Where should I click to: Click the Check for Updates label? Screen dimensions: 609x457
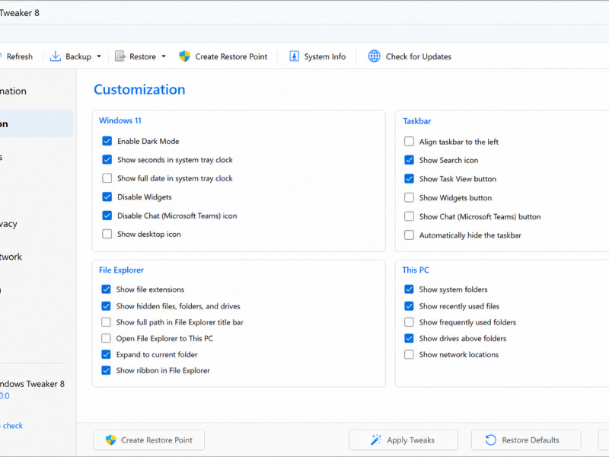pyautogui.click(x=418, y=56)
